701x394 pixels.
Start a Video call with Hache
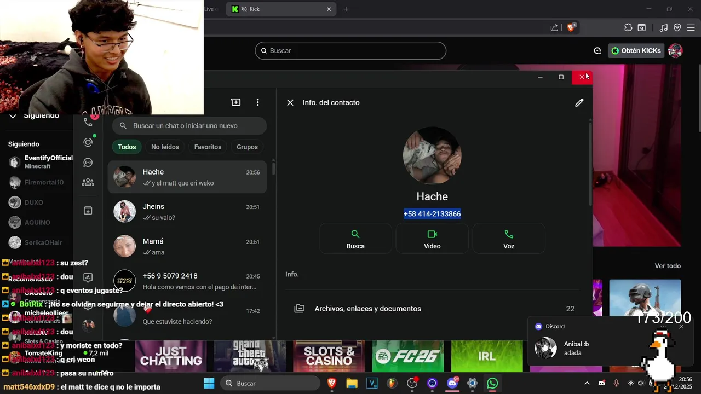[x=432, y=238]
